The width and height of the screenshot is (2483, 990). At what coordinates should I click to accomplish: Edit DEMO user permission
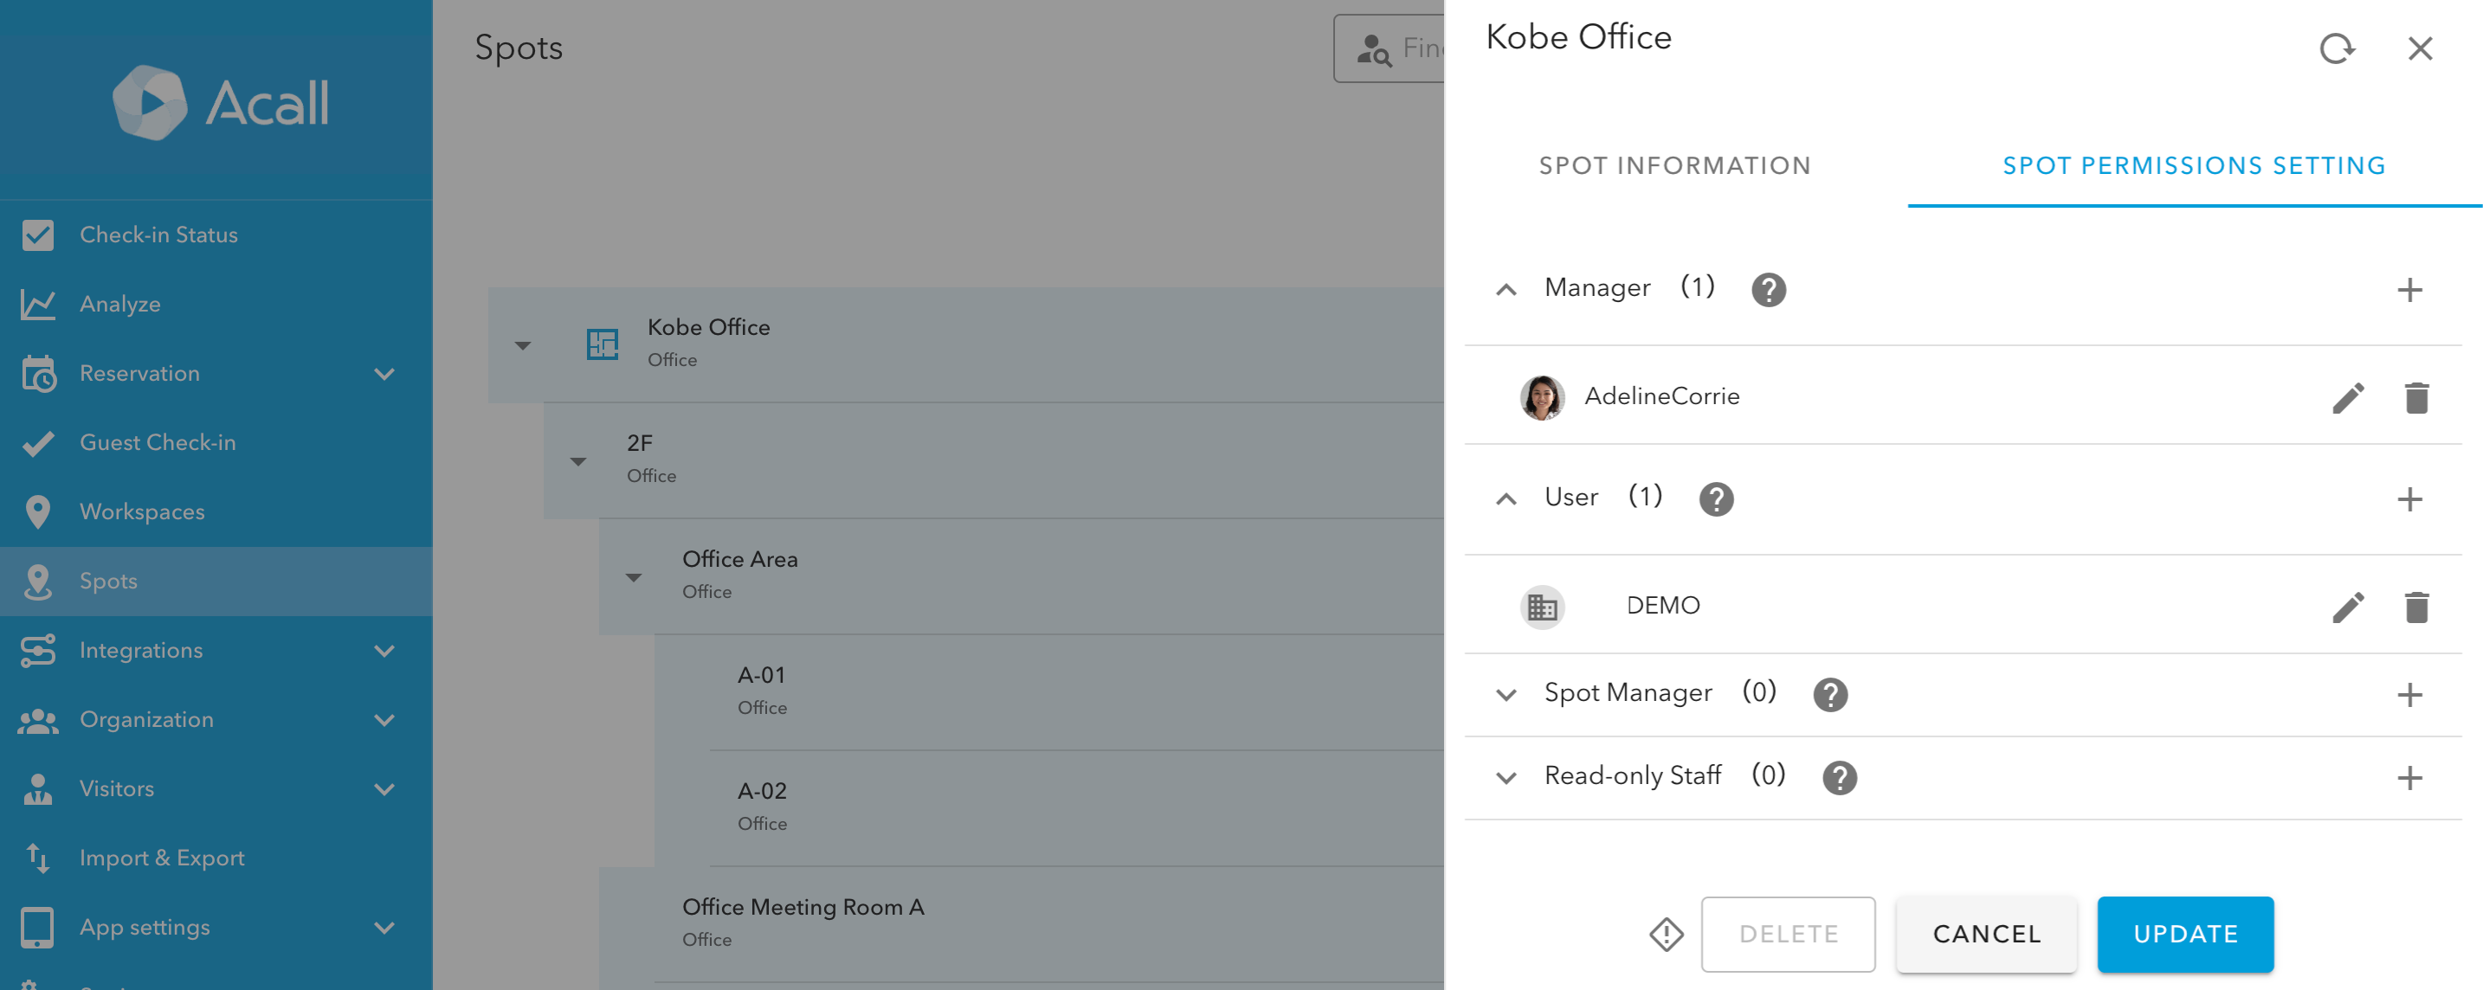(2347, 607)
